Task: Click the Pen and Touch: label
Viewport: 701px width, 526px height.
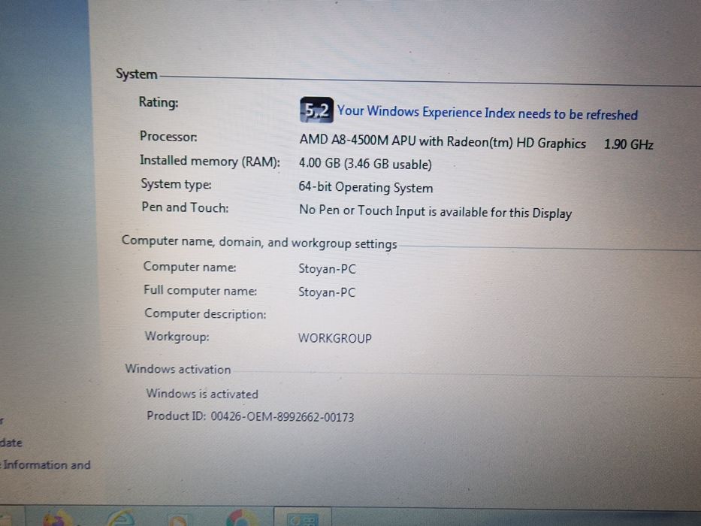Action: [x=185, y=207]
